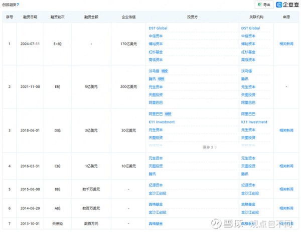
Task: Open 元生资本 investor in the 2018-06-01 row
Action: [x=156, y=129]
